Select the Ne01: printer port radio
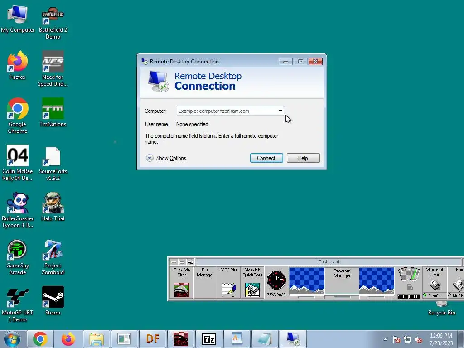This screenshot has width=464, height=348. click(449, 295)
